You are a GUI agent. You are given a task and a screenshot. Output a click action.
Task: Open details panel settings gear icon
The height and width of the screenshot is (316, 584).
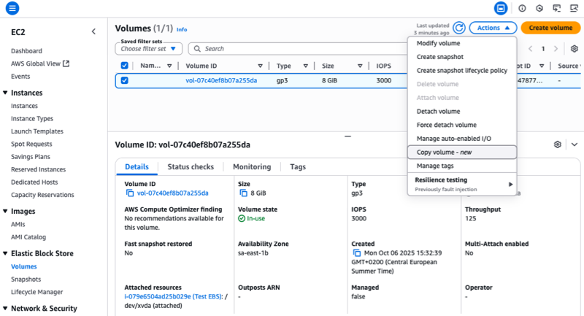click(x=558, y=144)
